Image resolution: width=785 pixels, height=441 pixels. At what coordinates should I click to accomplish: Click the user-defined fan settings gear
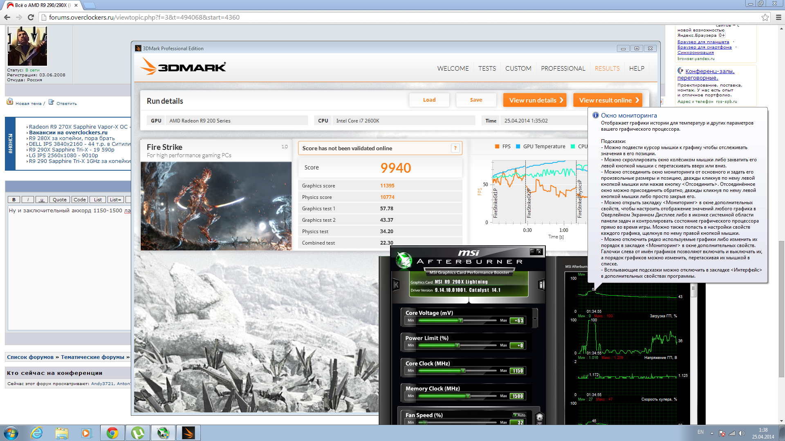539,418
